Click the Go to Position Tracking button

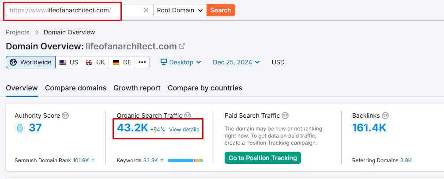pos(262,158)
